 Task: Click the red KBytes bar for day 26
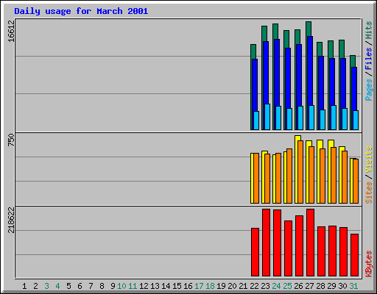(299, 246)
